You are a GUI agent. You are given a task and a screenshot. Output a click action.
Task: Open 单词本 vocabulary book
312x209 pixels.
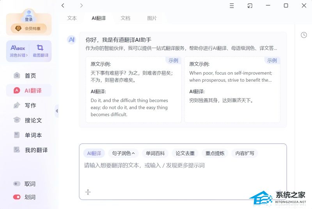tap(29, 135)
